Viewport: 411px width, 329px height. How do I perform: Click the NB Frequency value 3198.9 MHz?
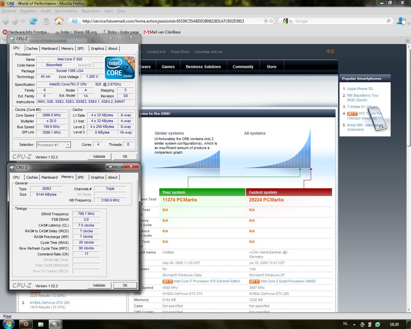[x=110, y=200]
